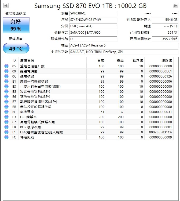Click the 臨界值 column header
Screen dimensions: 180x201
(135, 60)
